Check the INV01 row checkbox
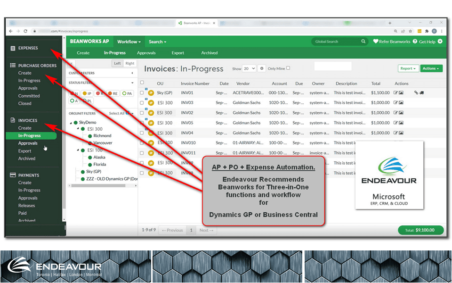This screenshot has height=283, width=452. tap(142, 93)
